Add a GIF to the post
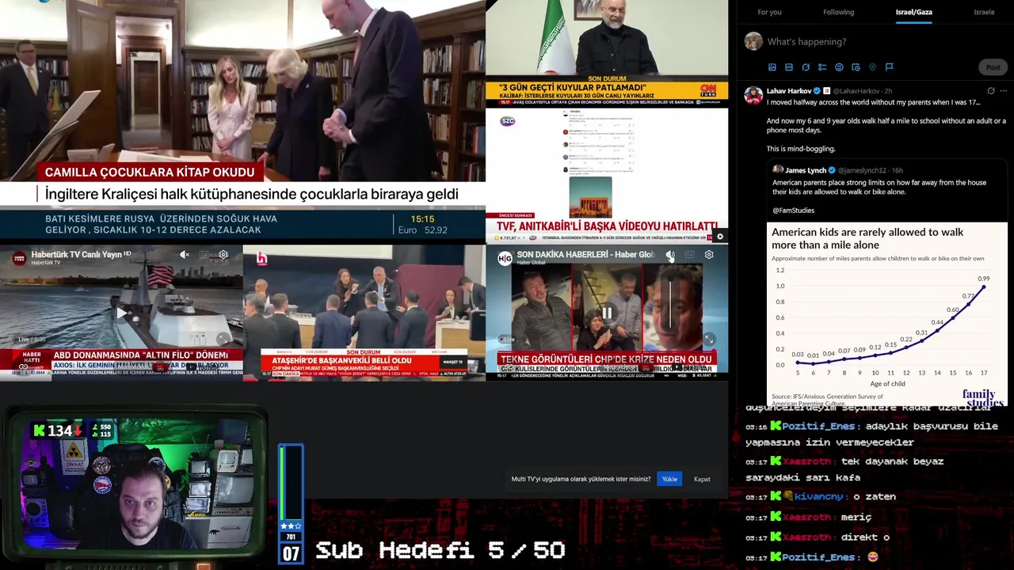Screen dimensions: 1014x570 point(789,67)
